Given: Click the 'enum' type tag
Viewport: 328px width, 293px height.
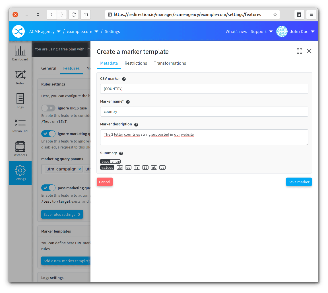Looking at the screenshot, I should pos(115,162).
